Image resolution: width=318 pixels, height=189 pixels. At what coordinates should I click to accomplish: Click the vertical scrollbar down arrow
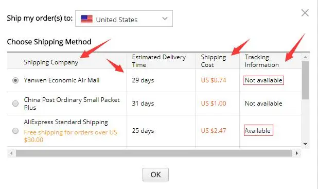305,144
